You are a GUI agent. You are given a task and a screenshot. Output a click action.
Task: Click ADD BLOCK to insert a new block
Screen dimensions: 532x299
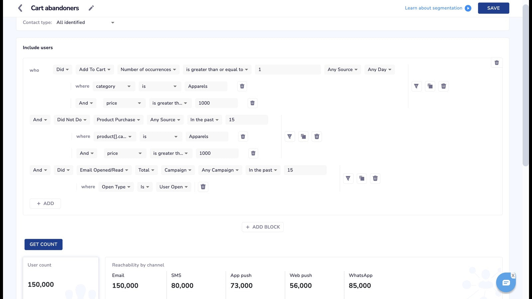click(x=262, y=227)
